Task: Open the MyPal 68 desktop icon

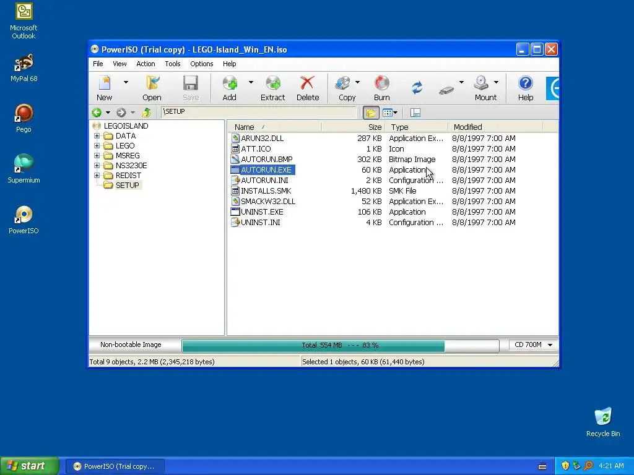Action: 24,68
